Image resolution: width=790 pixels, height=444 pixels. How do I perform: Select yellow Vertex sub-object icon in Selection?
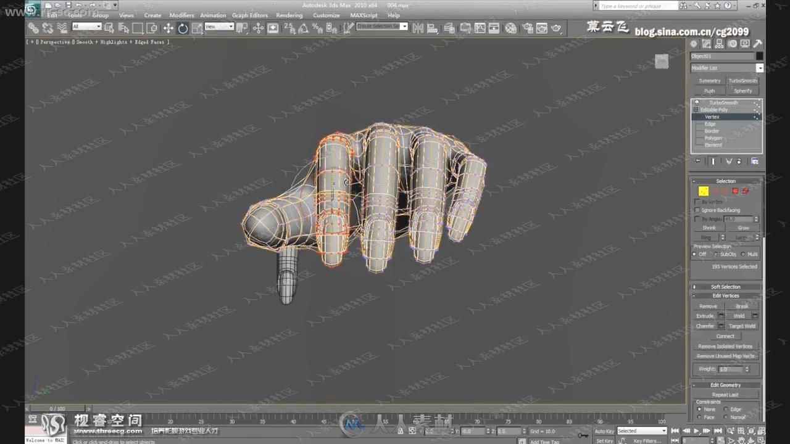(704, 191)
